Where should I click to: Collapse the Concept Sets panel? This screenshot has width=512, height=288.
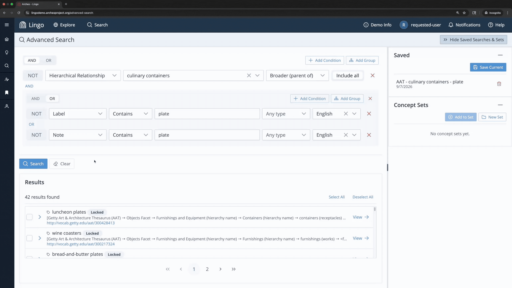pyautogui.click(x=500, y=105)
